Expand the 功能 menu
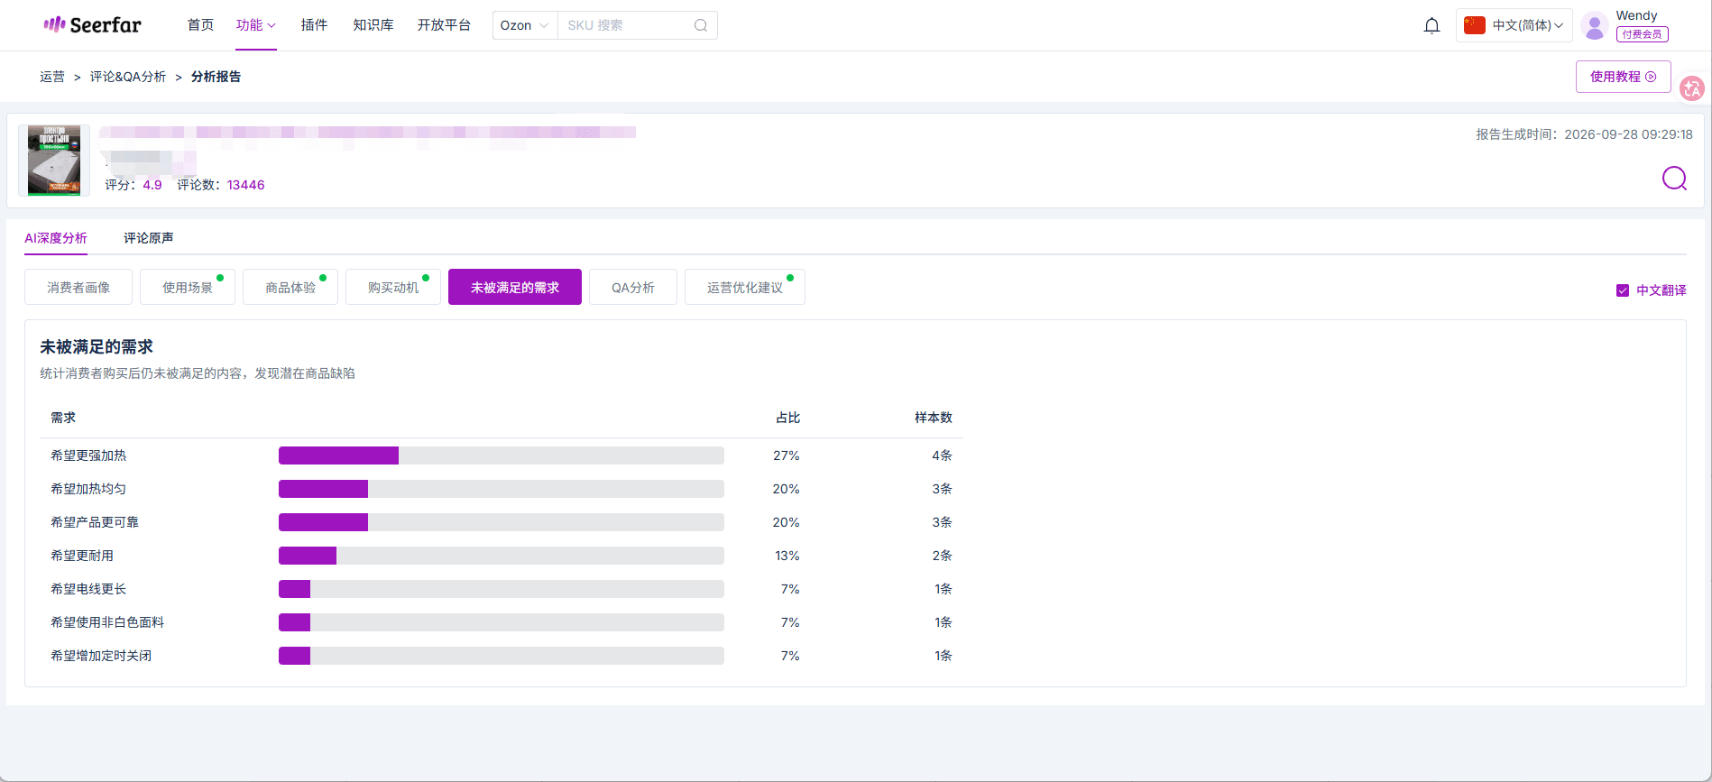Screen dimensions: 1712x782 click(x=256, y=25)
